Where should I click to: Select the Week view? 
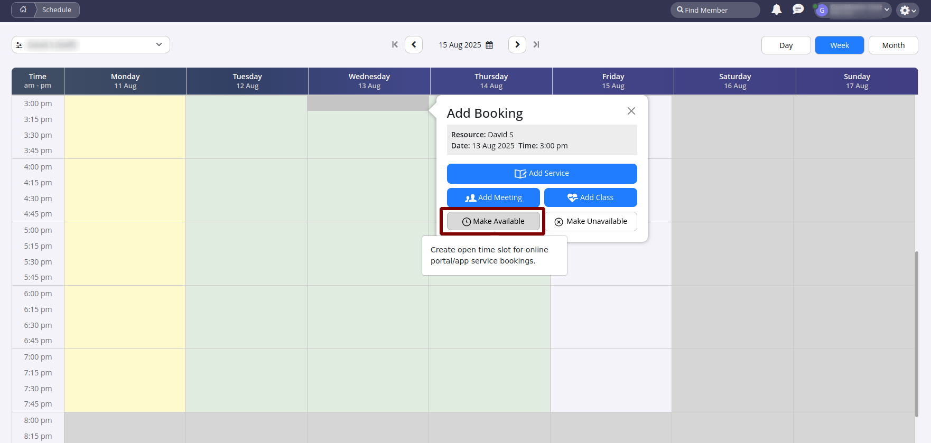click(x=839, y=45)
